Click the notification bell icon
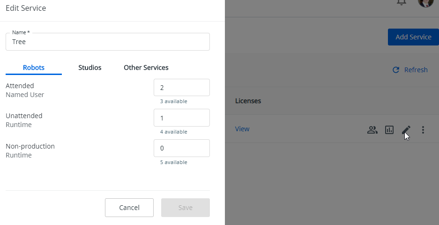 [x=401, y=2]
